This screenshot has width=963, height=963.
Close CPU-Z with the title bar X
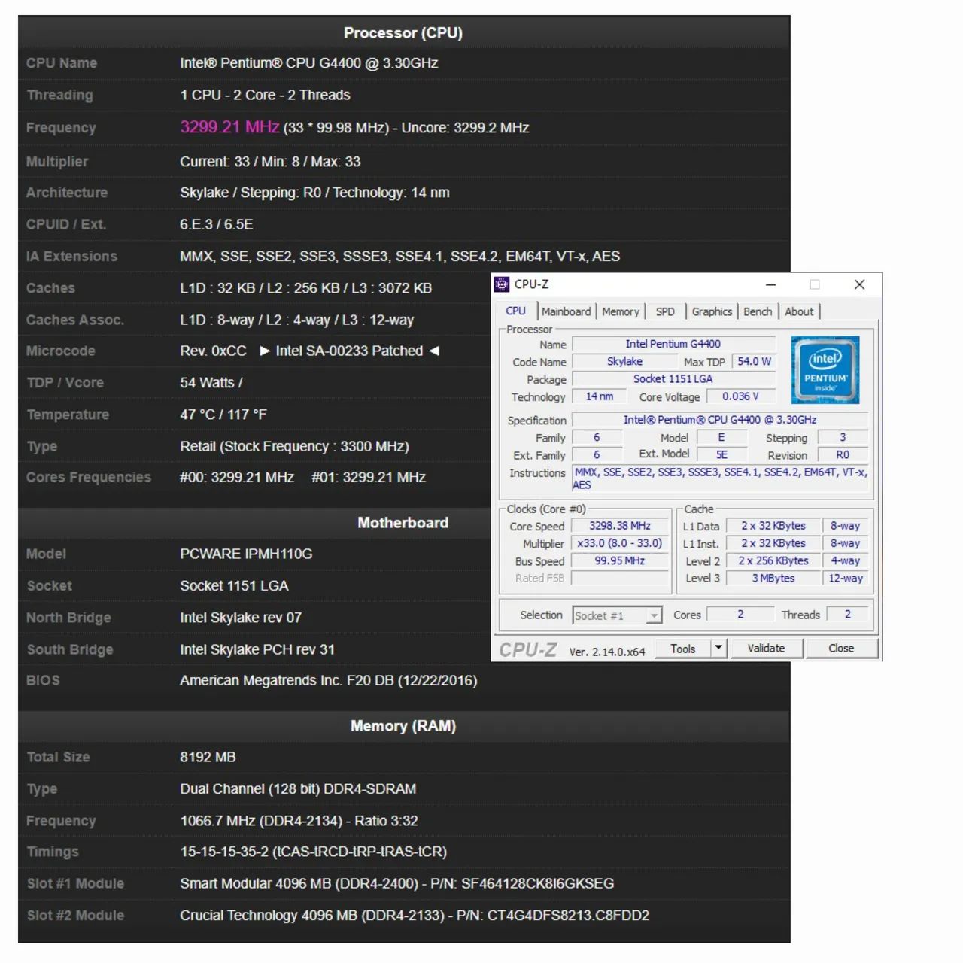[x=859, y=284]
